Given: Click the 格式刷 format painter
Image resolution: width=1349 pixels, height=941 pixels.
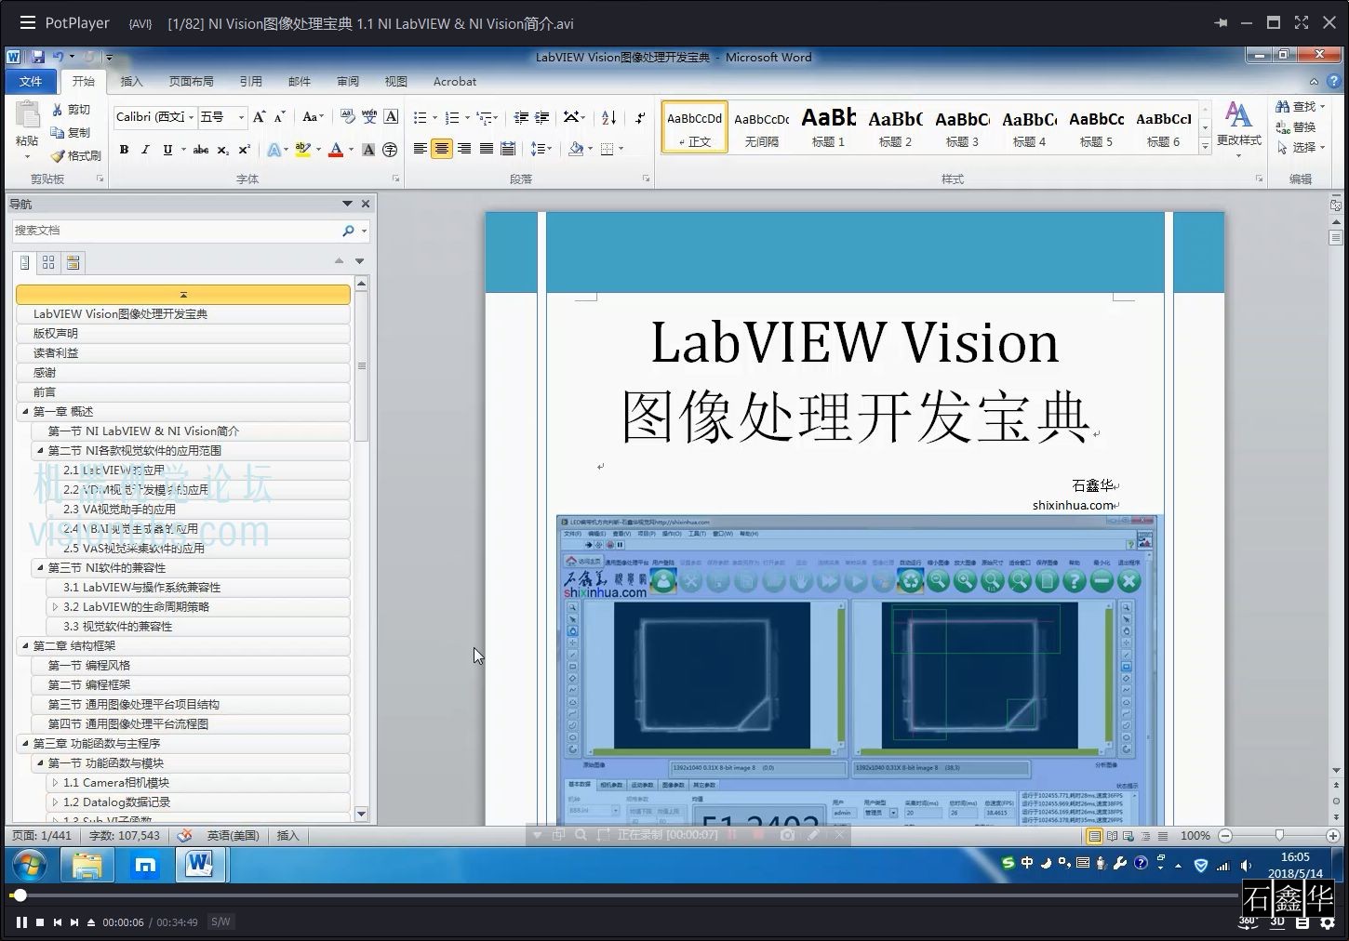Looking at the screenshot, I should (76, 156).
